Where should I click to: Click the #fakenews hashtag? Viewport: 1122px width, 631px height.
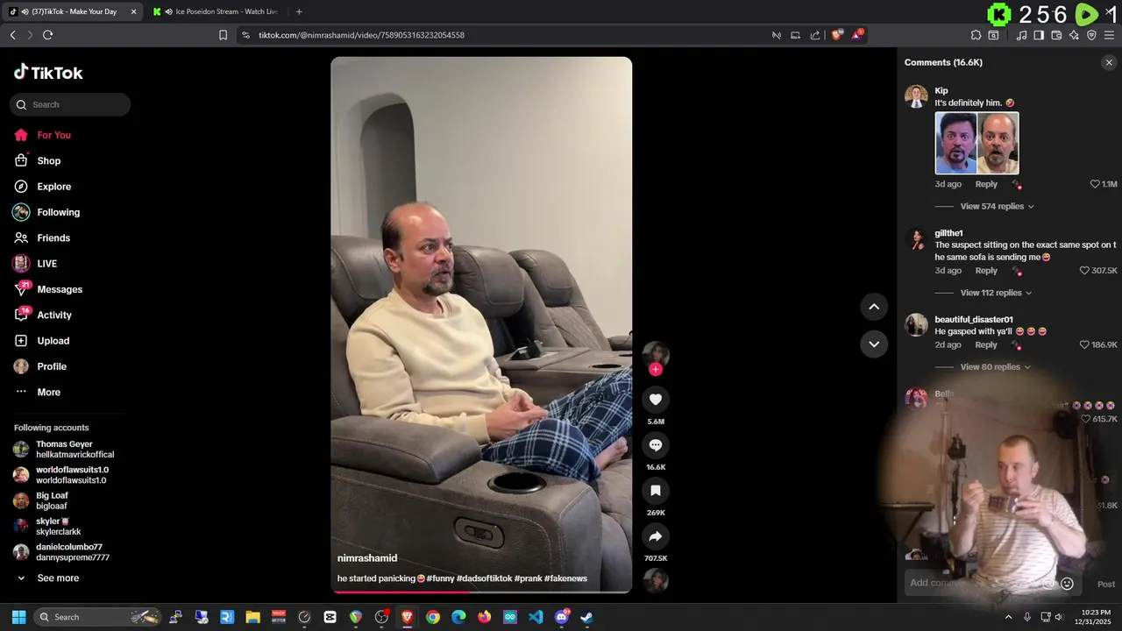[x=565, y=578]
